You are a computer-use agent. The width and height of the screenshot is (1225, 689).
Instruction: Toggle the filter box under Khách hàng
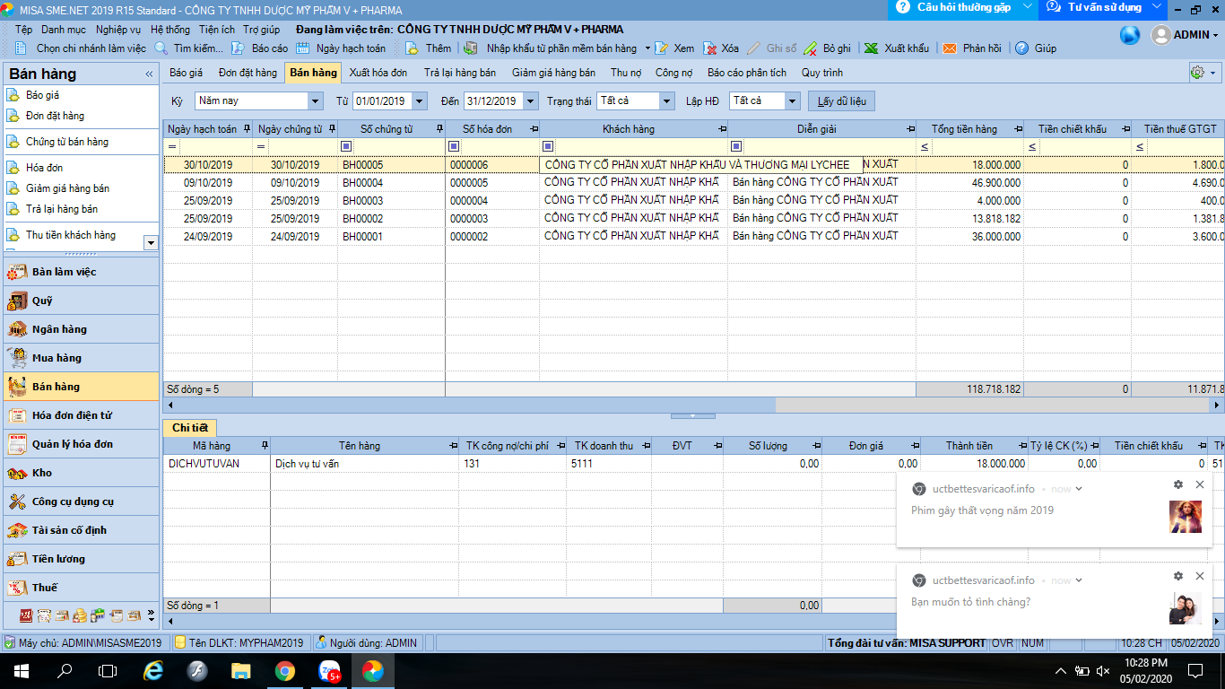click(x=548, y=146)
